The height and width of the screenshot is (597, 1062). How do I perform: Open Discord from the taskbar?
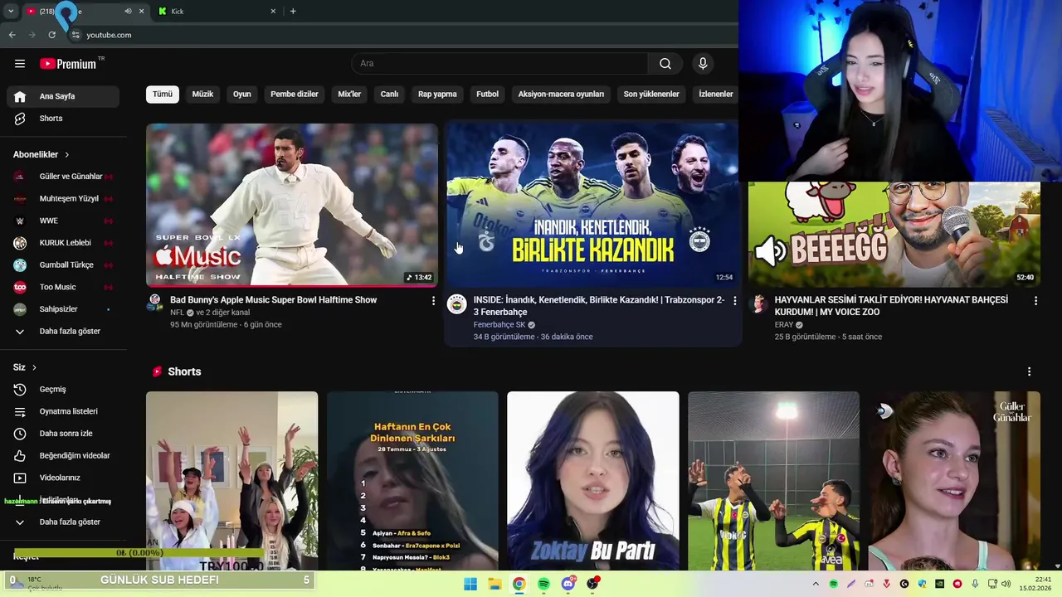pos(568,584)
